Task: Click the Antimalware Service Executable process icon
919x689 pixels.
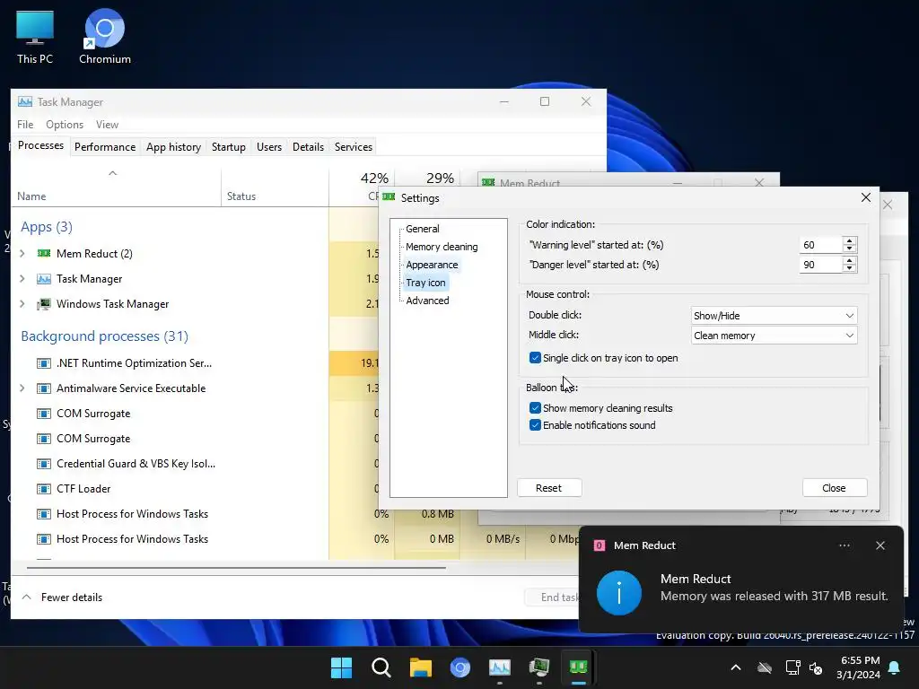Action: click(44, 388)
